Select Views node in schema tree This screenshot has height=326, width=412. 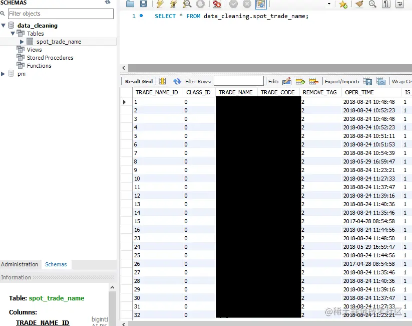pos(34,50)
